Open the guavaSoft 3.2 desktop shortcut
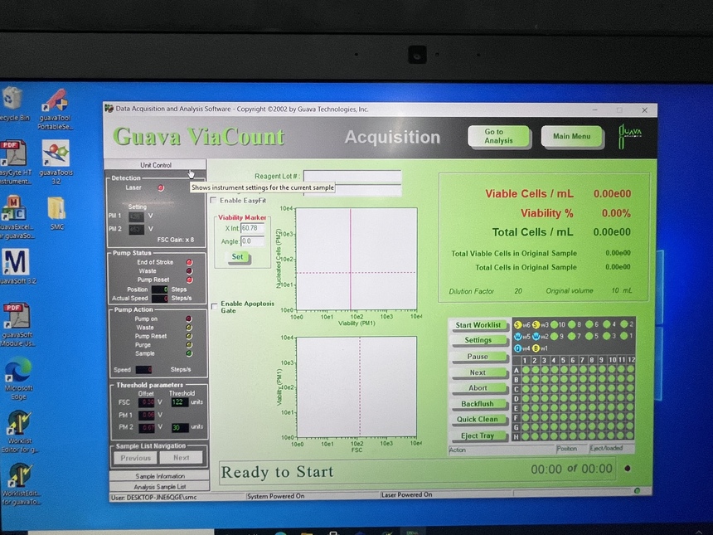Screen dimensions: 713x535 15,263
